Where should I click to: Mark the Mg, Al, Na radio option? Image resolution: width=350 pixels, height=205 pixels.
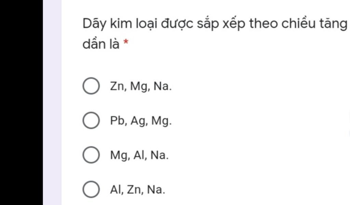click(91, 155)
